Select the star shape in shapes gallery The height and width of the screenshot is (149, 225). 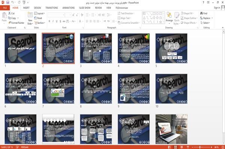[160, 22]
